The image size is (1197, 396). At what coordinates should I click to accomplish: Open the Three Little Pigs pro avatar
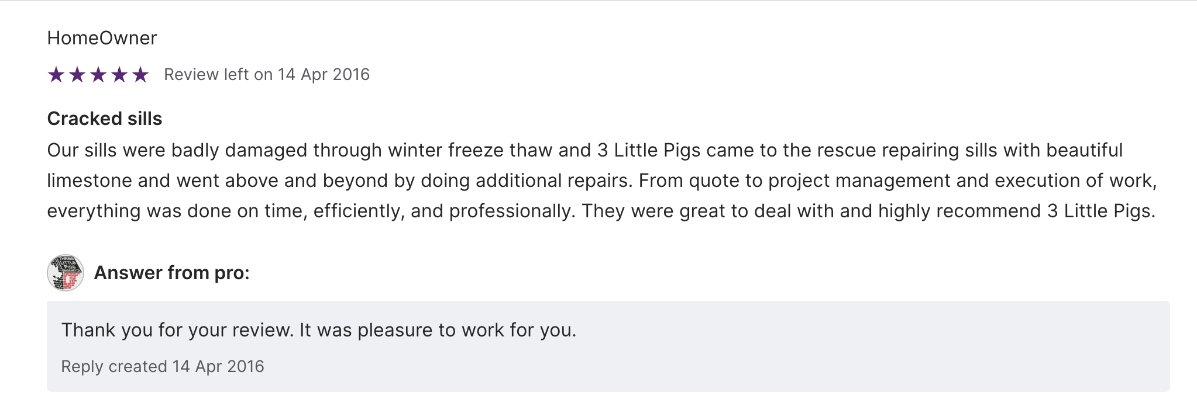(x=65, y=273)
